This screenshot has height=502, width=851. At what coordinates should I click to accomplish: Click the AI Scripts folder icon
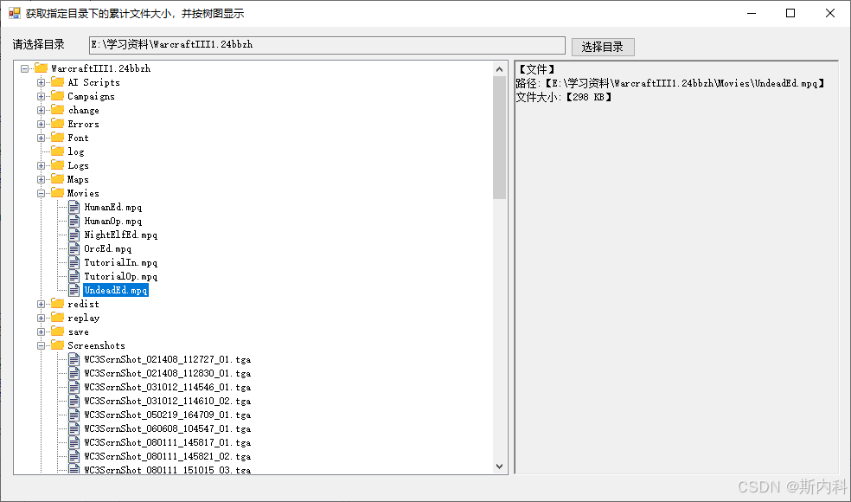(x=58, y=82)
